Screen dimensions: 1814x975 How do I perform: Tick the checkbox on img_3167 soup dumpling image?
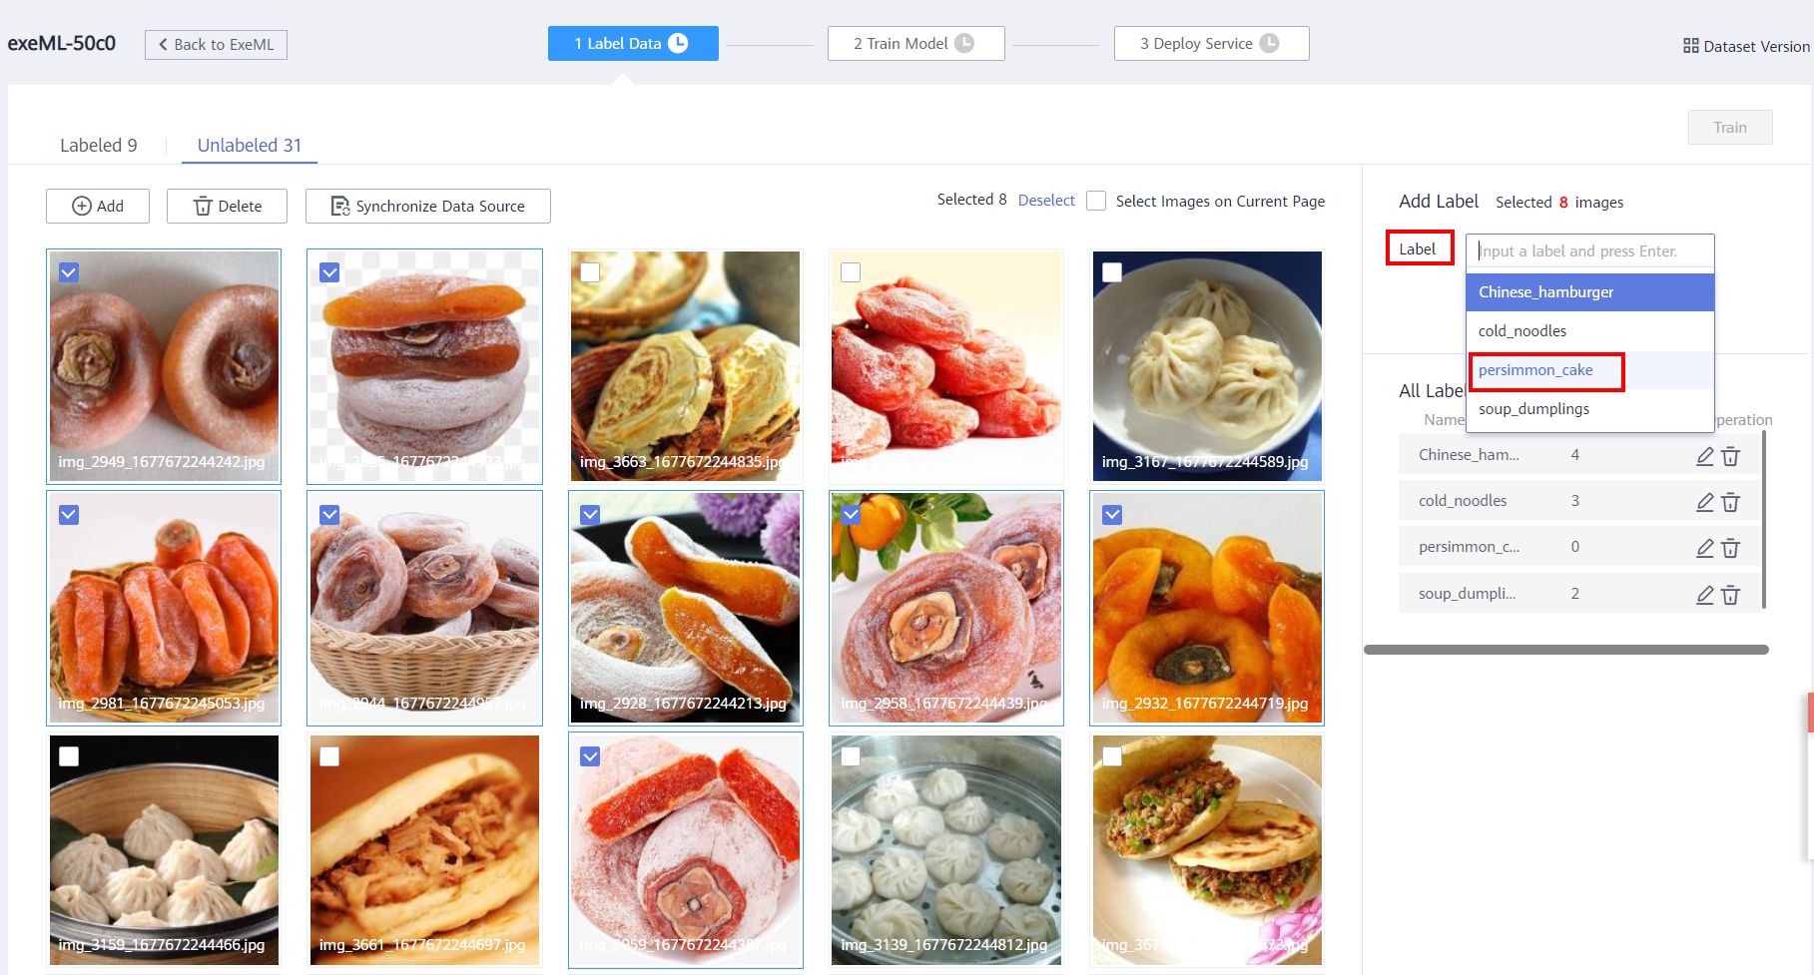click(x=1112, y=272)
